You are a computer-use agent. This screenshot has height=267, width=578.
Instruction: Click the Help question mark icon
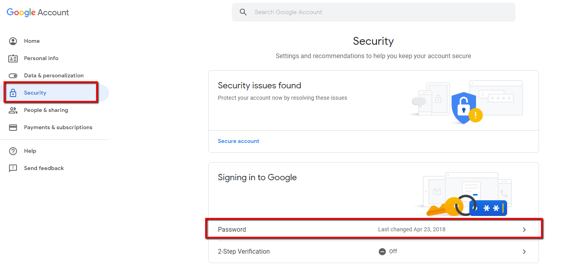point(13,151)
